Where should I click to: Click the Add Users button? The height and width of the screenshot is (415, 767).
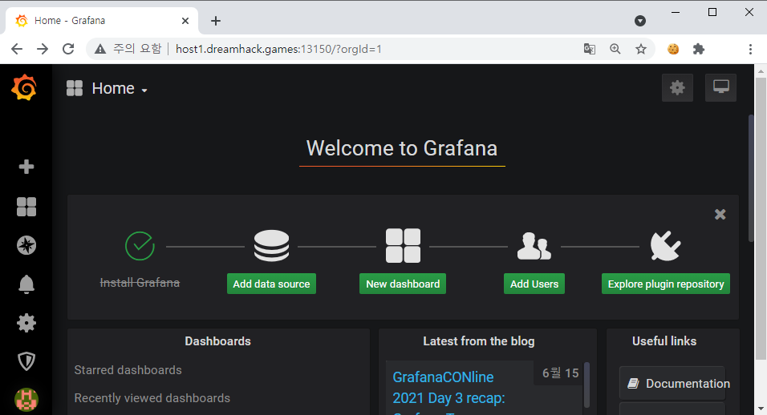tap(534, 284)
